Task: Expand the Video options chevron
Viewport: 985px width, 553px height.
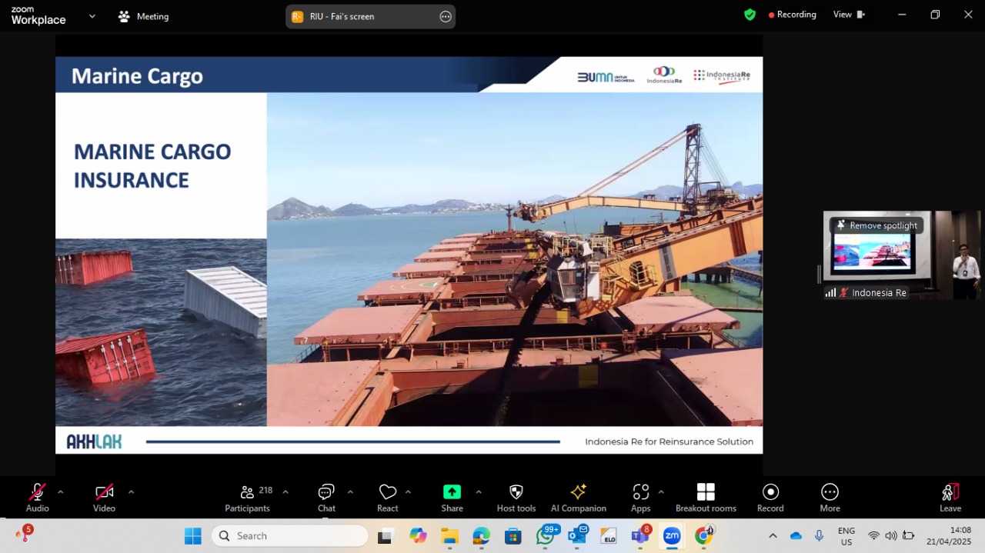Action: click(131, 492)
